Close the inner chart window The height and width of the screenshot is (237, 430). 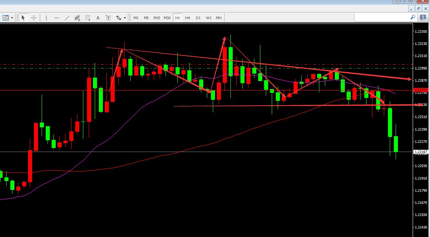[x=426, y=9]
